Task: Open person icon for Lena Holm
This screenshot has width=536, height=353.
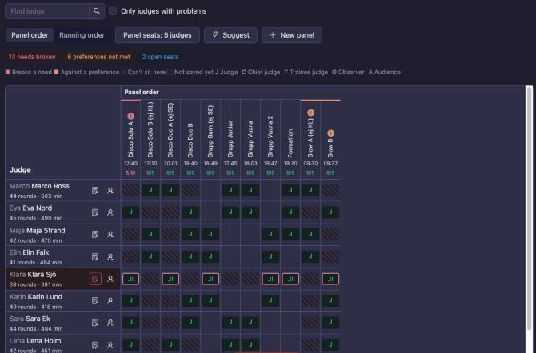Action: pyautogui.click(x=110, y=345)
